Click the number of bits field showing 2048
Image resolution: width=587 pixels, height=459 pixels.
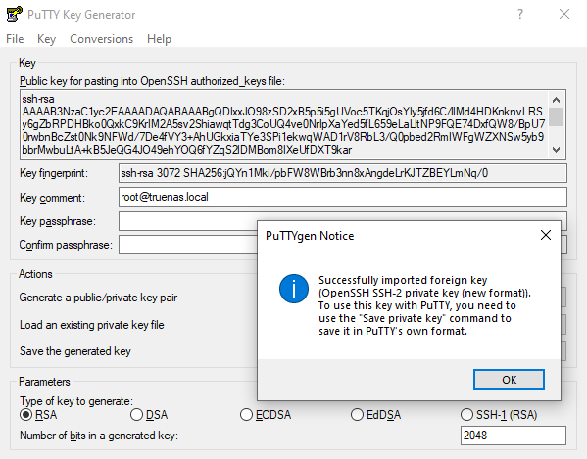coord(514,436)
